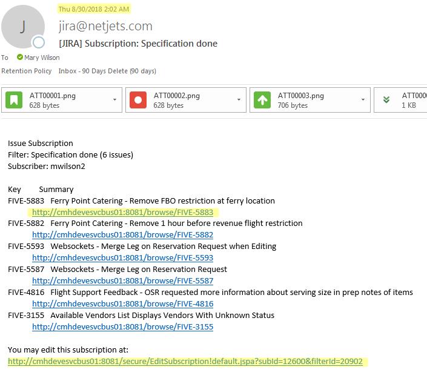Click the 'Issue Subscription' heading text

click(x=41, y=143)
